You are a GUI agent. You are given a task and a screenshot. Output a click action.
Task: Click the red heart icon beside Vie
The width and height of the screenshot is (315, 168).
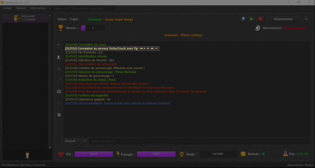[x=61, y=154]
